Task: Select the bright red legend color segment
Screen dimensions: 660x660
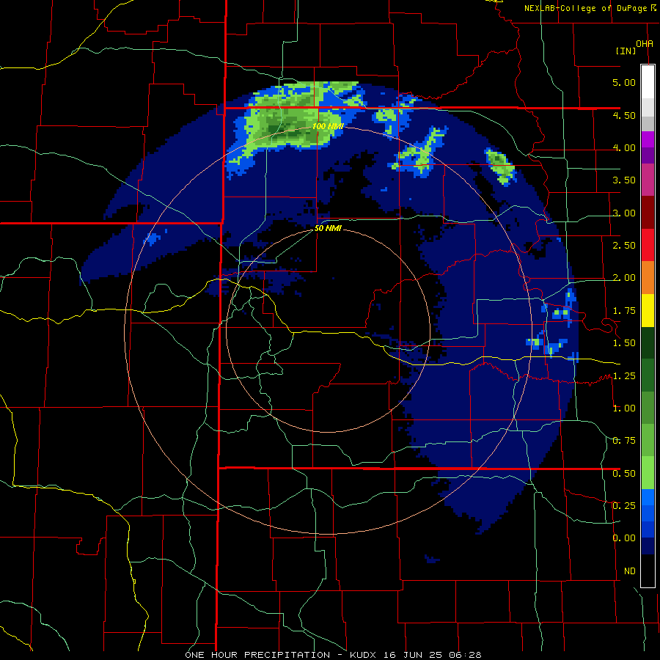Action: tap(648, 245)
